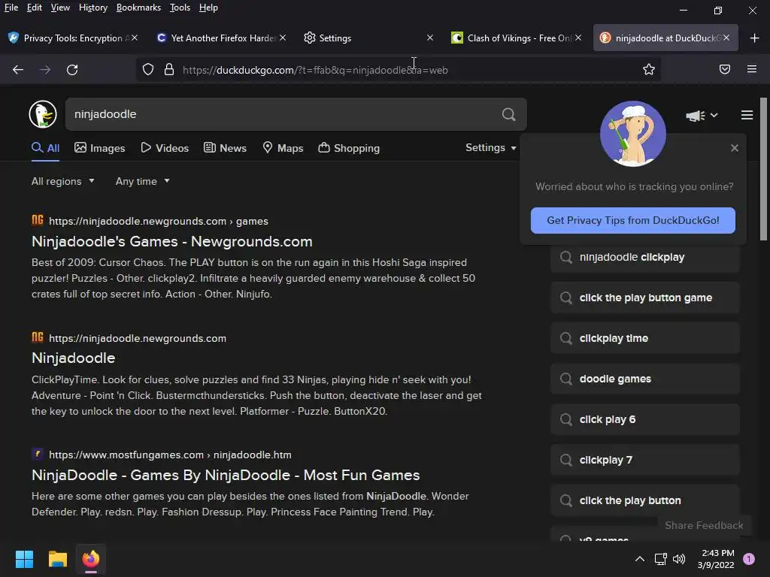
Task: Open the notification center badge
Action: tap(749, 559)
